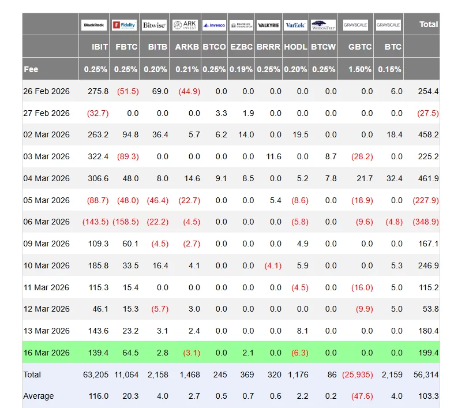Screen dimensions: 454x408
Task: Click the IBIT ticker column header
Action: [100, 47]
